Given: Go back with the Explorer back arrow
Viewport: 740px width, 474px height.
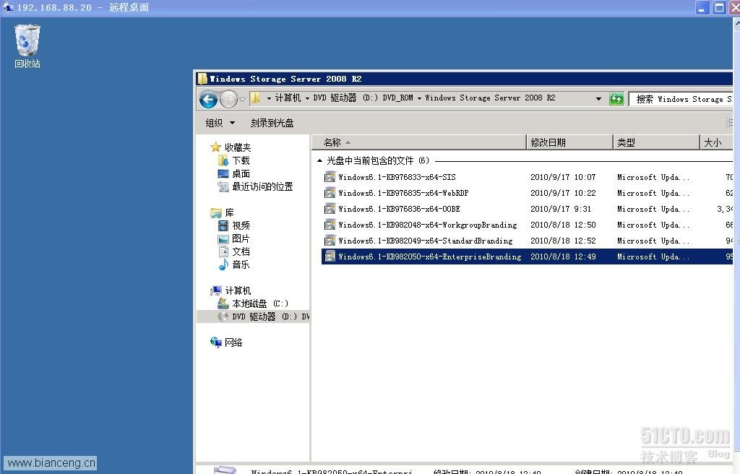Looking at the screenshot, I should pyautogui.click(x=208, y=99).
